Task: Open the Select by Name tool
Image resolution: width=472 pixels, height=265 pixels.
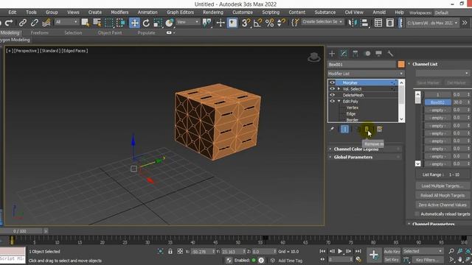Action: (97, 23)
